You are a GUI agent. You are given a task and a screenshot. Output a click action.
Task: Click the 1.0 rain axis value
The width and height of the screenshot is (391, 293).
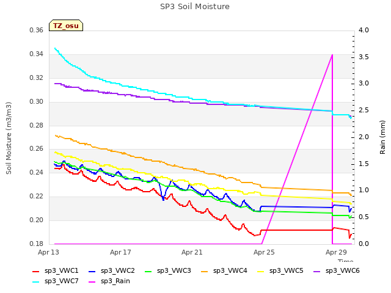coord(364,190)
